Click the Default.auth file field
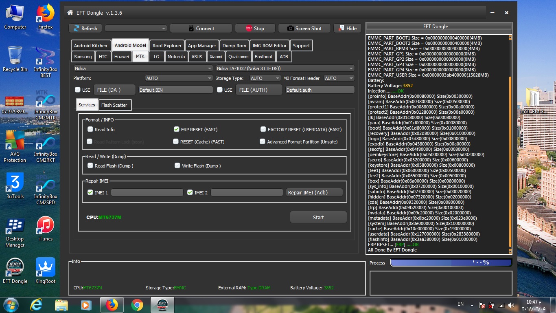556x313 pixels. tap(320, 90)
